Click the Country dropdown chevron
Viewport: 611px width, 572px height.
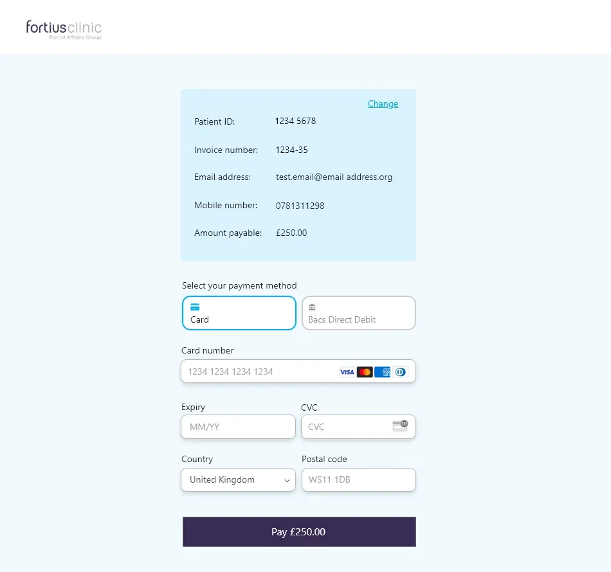coord(287,479)
